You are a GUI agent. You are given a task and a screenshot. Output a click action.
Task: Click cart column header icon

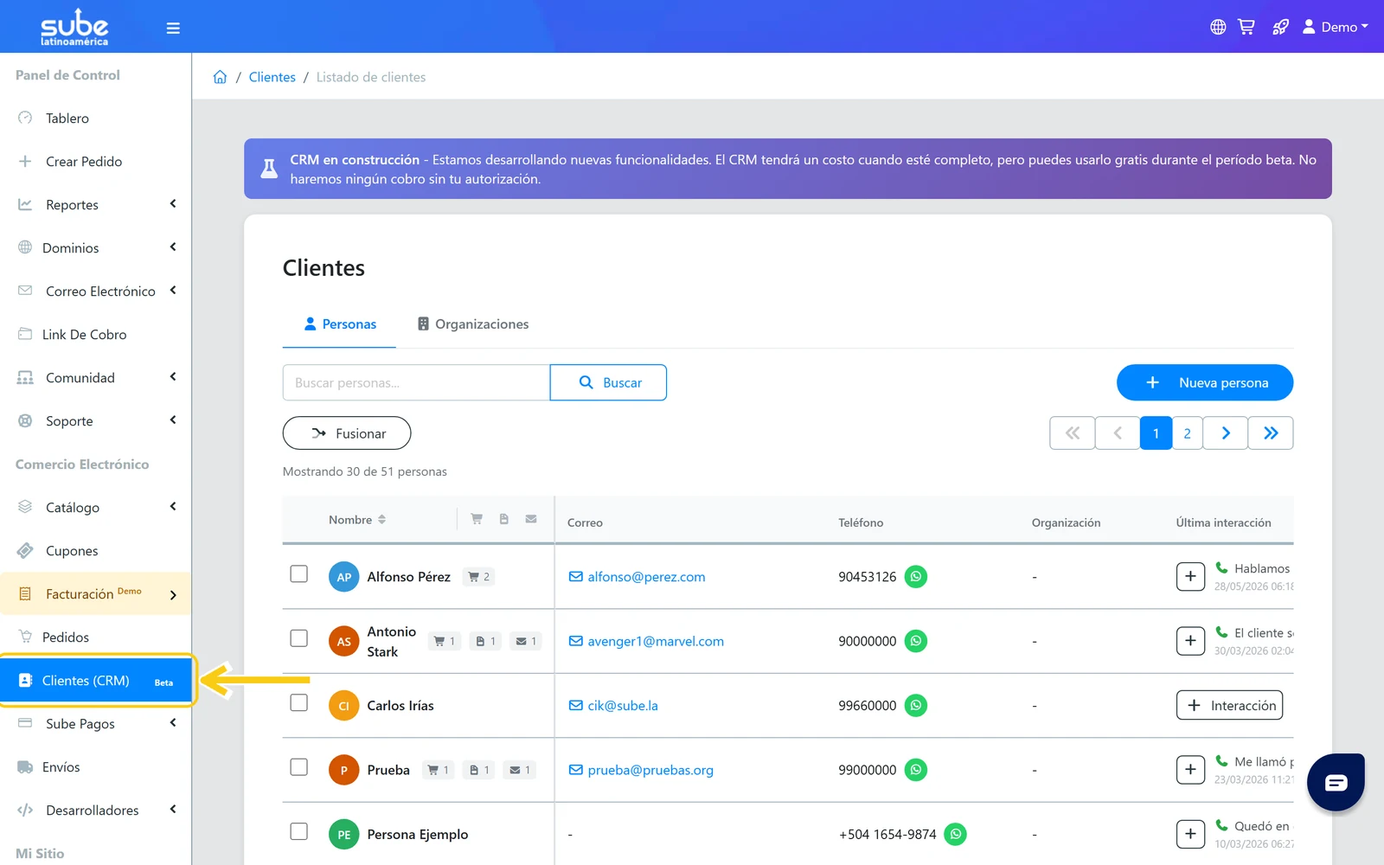coord(477,519)
